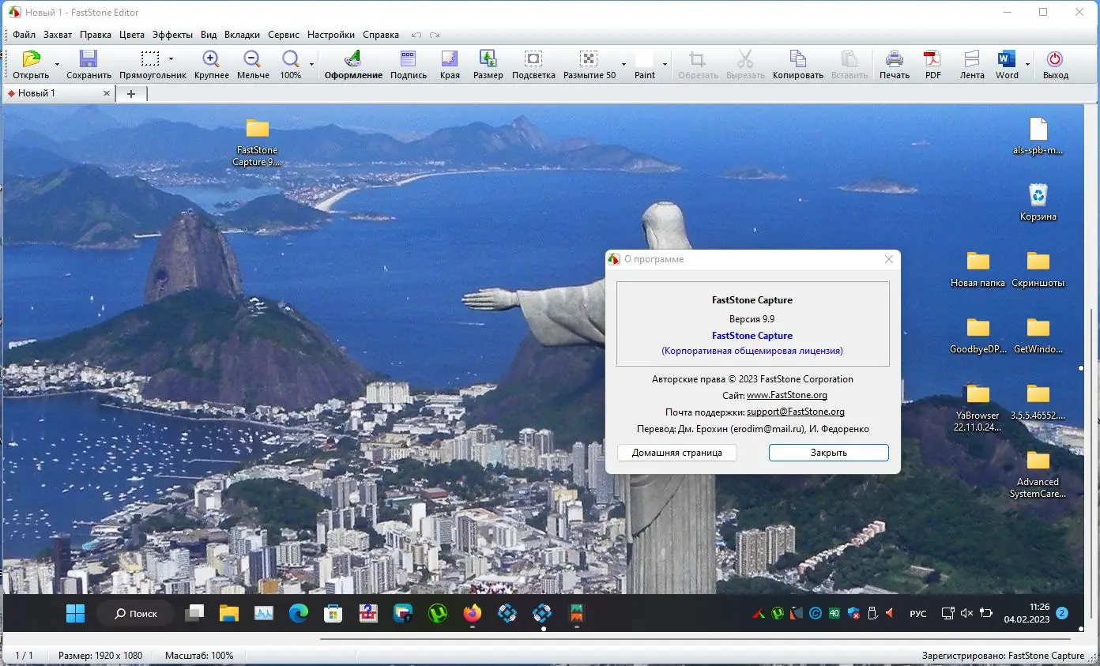Open the Захват menu

[58, 35]
